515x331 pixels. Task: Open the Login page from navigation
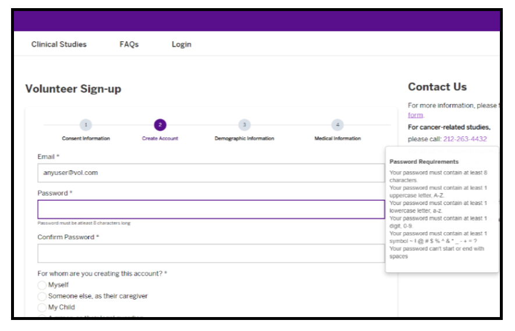182,45
